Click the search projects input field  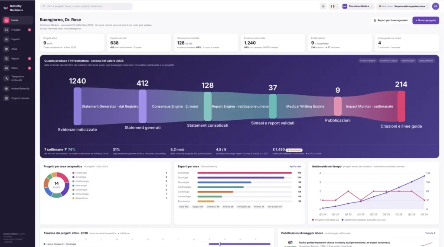(x=86, y=6)
